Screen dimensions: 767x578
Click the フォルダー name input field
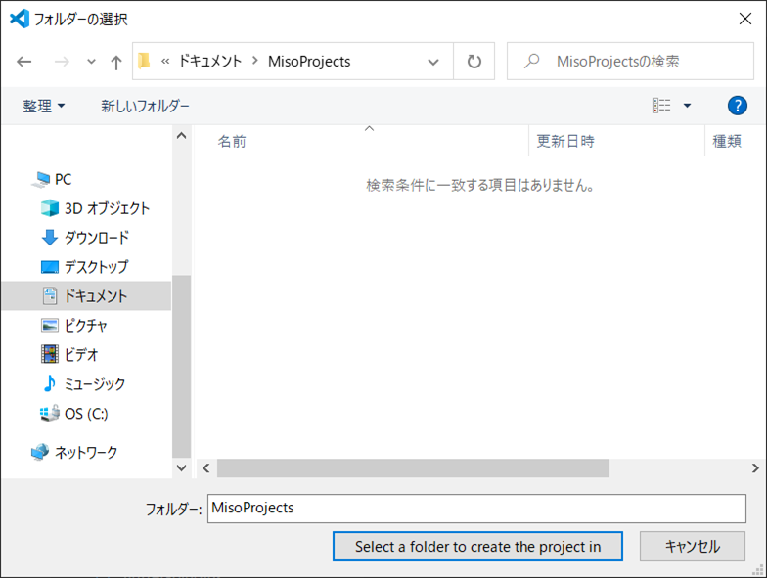tap(476, 509)
